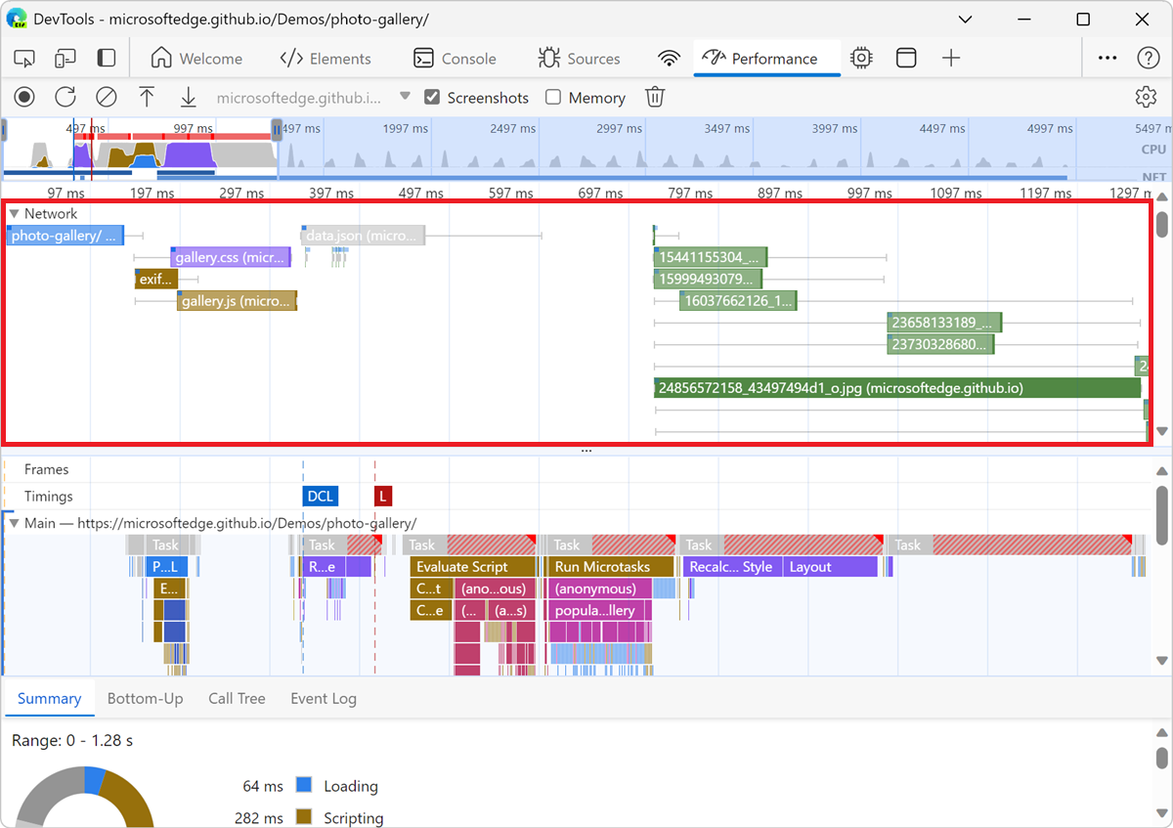Click the Record button in Performance toolbar
This screenshot has width=1173, height=828.
pos(24,97)
